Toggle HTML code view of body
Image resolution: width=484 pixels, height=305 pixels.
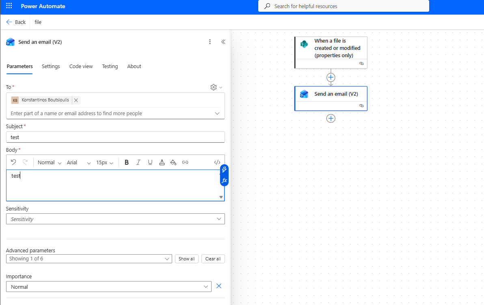click(217, 162)
